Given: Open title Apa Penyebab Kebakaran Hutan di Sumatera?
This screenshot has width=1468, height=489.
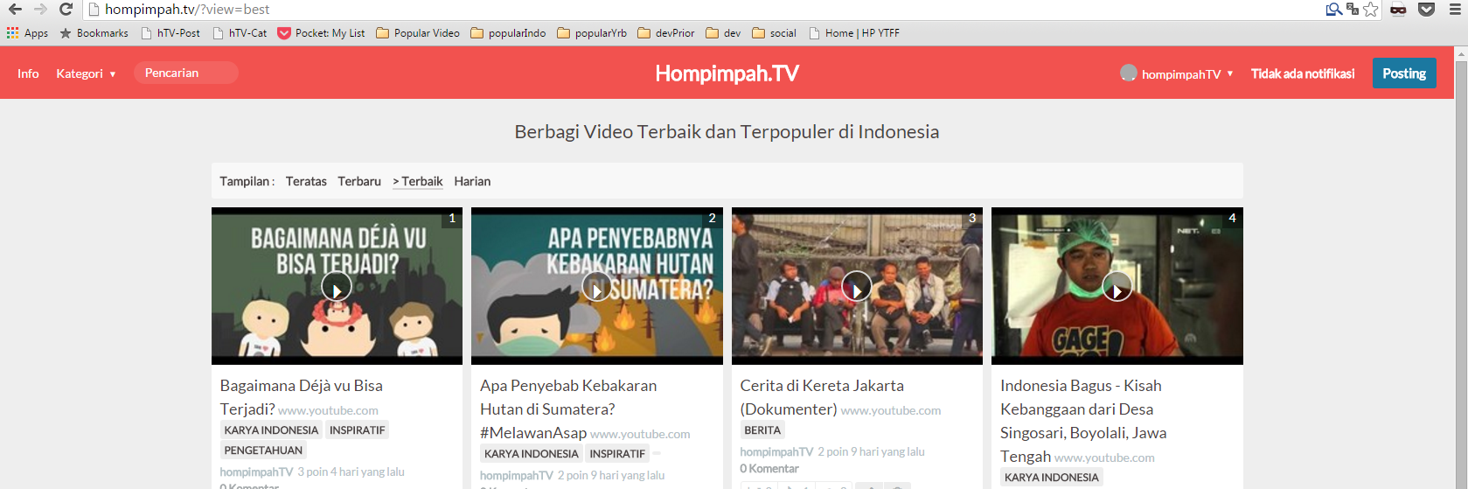Looking at the screenshot, I should tap(568, 409).
